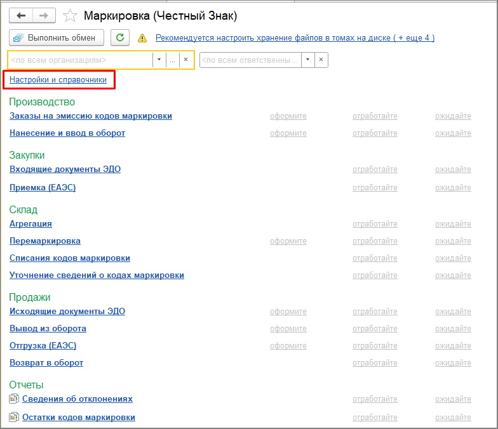Click into the по всем организациям field
498x429 pixels.
[x=80, y=60]
